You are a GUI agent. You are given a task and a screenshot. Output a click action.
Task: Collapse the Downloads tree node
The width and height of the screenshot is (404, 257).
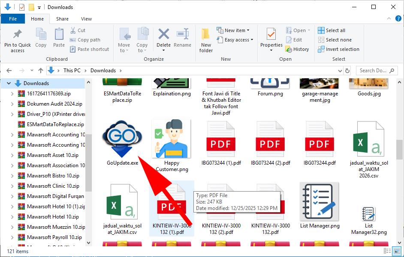click(x=9, y=83)
